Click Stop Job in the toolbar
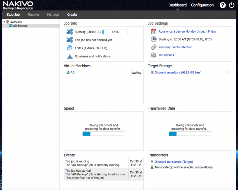 pyautogui.click(x=13, y=15)
